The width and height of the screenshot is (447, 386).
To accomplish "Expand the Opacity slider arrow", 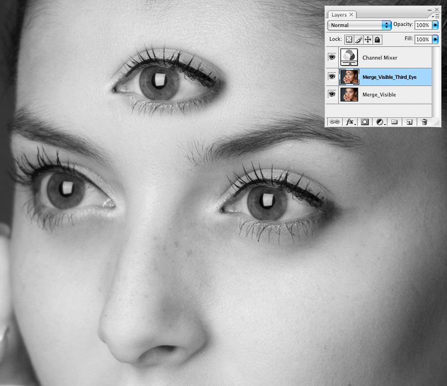I will [435, 25].
